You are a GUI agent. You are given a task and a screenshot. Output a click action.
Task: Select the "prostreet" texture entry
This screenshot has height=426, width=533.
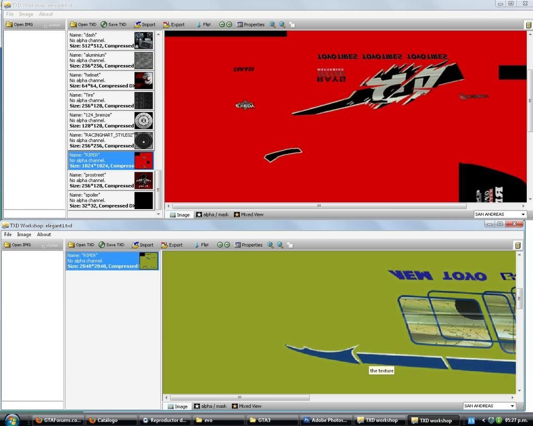[111, 180]
